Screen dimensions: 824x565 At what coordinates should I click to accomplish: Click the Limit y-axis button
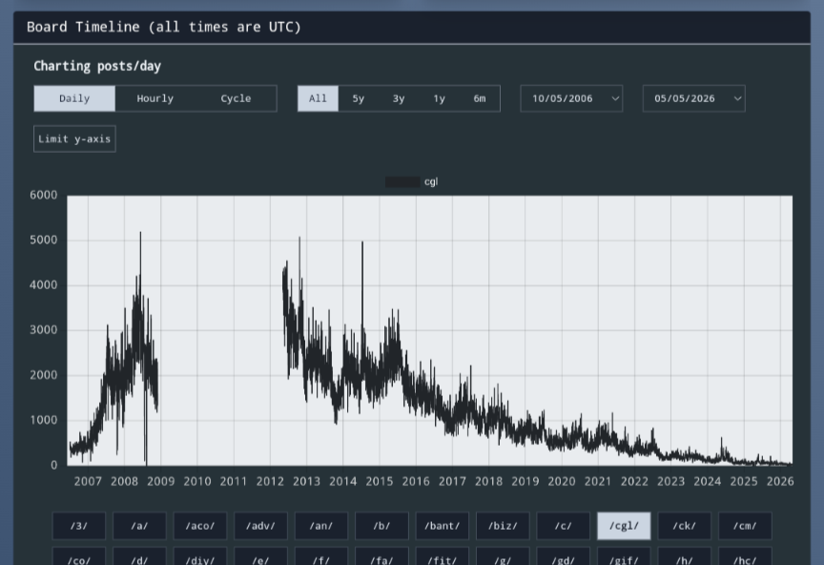click(x=74, y=139)
